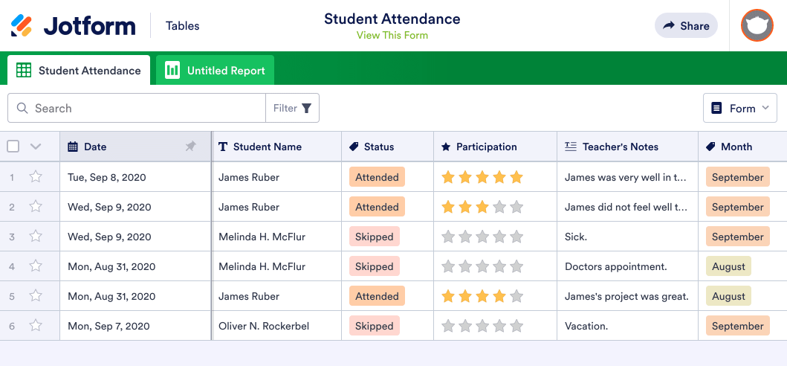Switch to the Untitled Report tab
Screen dimensions: 787x366
[225, 71]
